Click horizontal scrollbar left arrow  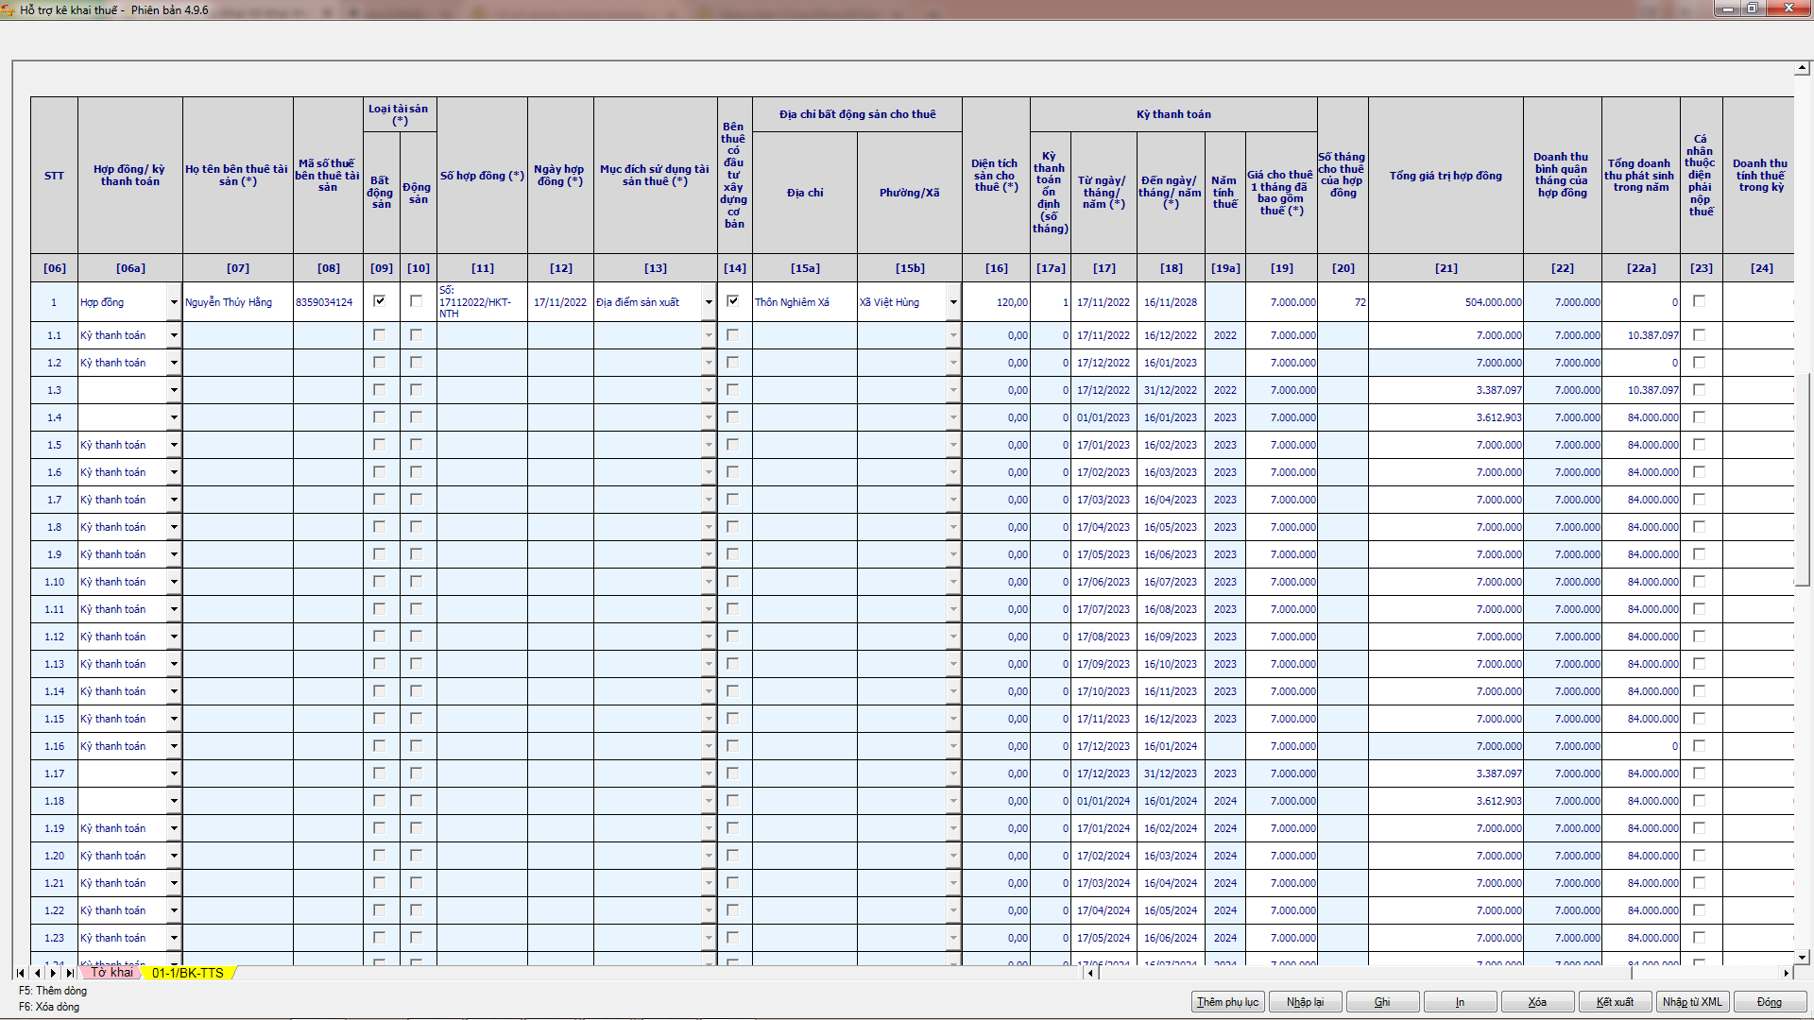pos(1090,973)
